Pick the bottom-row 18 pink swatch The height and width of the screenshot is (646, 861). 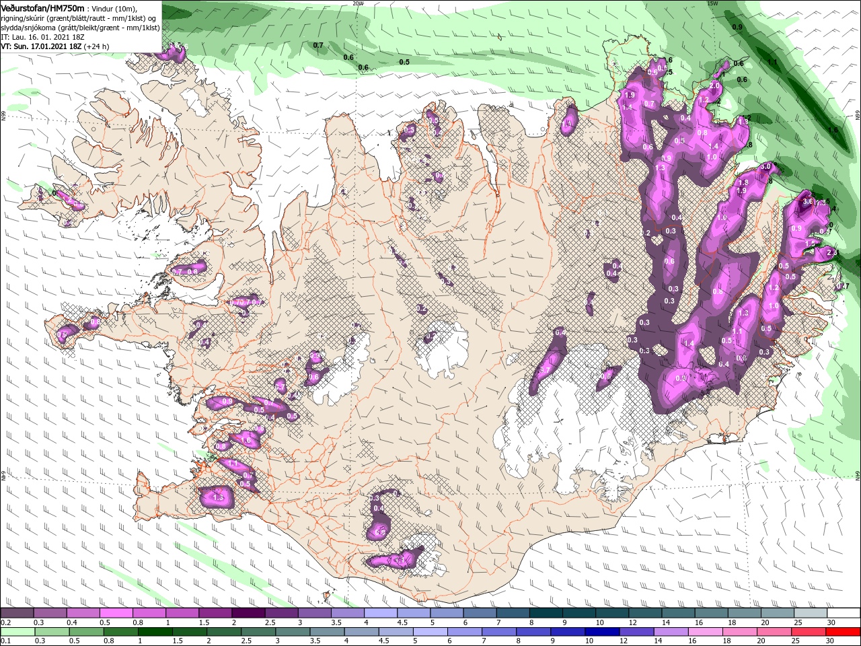point(740,632)
